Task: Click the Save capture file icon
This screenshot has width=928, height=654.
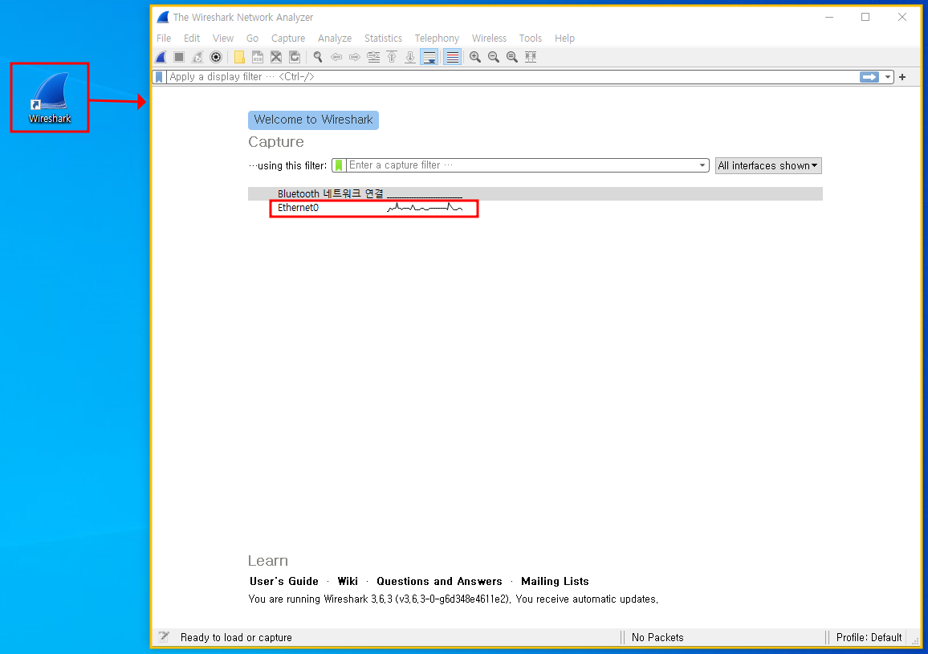Action: 258,58
